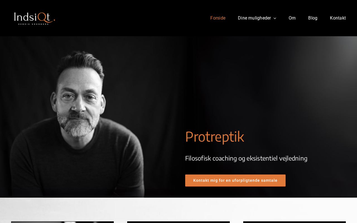This screenshot has width=357, height=223.
Task: Click the Protreptik heading
Action: [x=214, y=137]
